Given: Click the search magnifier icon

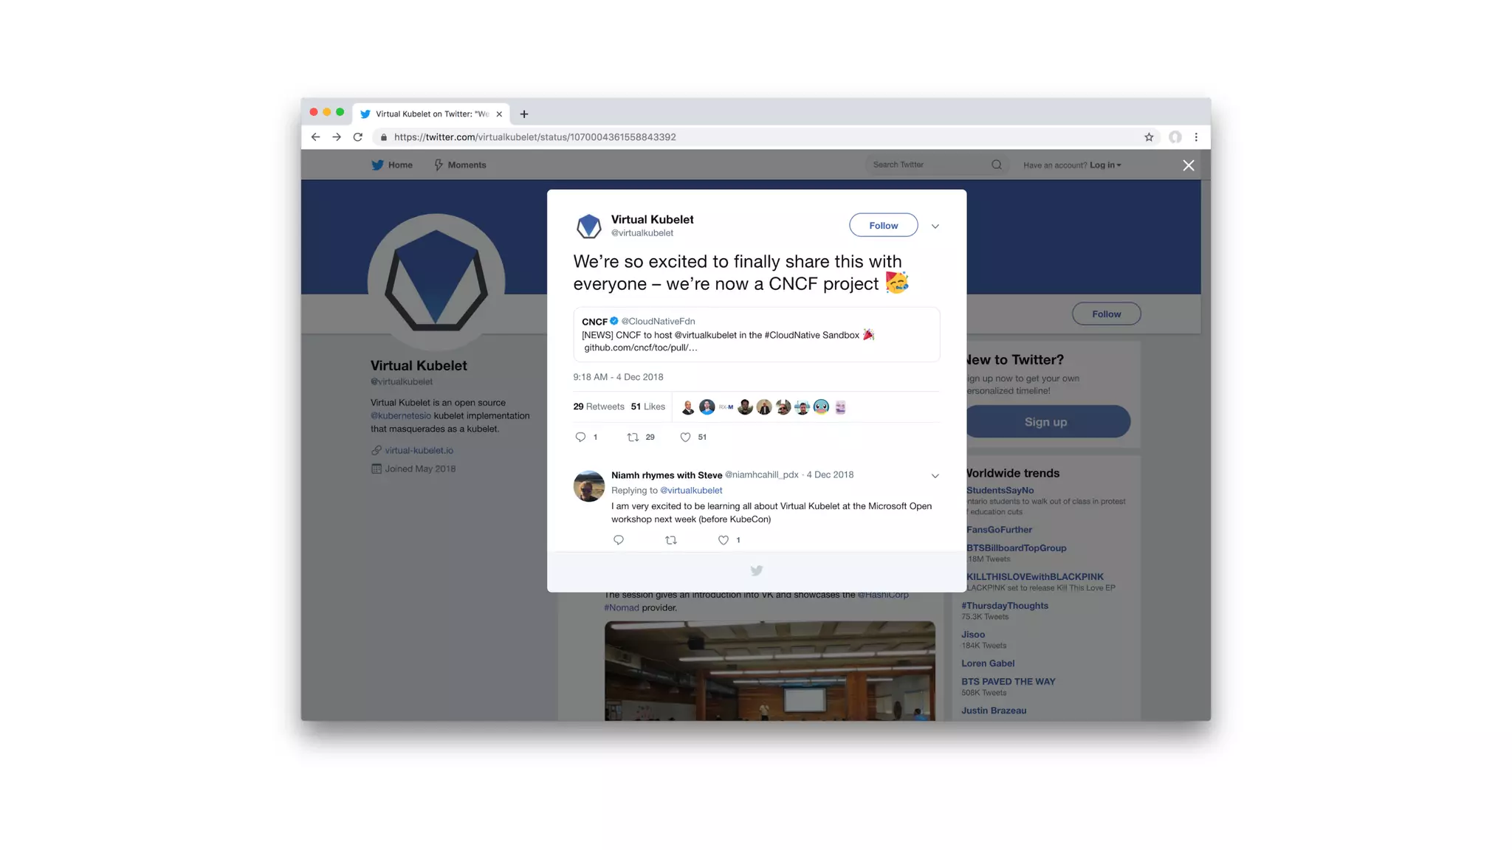Looking at the screenshot, I should pyautogui.click(x=997, y=165).
